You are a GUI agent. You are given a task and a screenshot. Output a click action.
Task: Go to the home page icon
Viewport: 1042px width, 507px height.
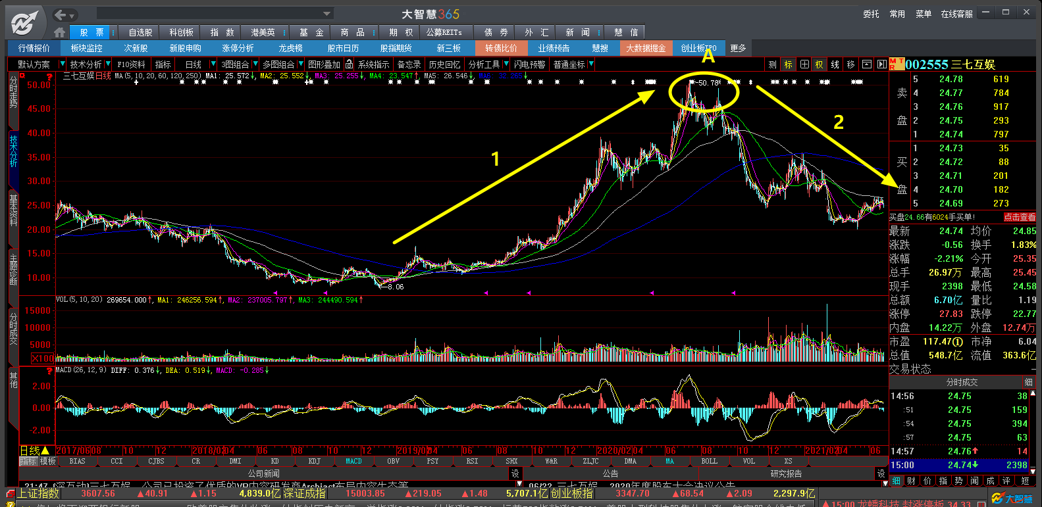tap(60, 32)
